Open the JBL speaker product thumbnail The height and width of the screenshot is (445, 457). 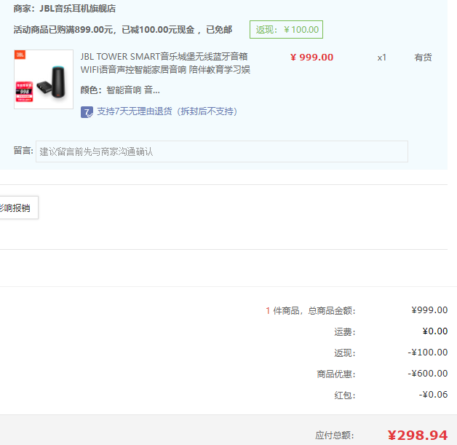(x=44, y=79)
